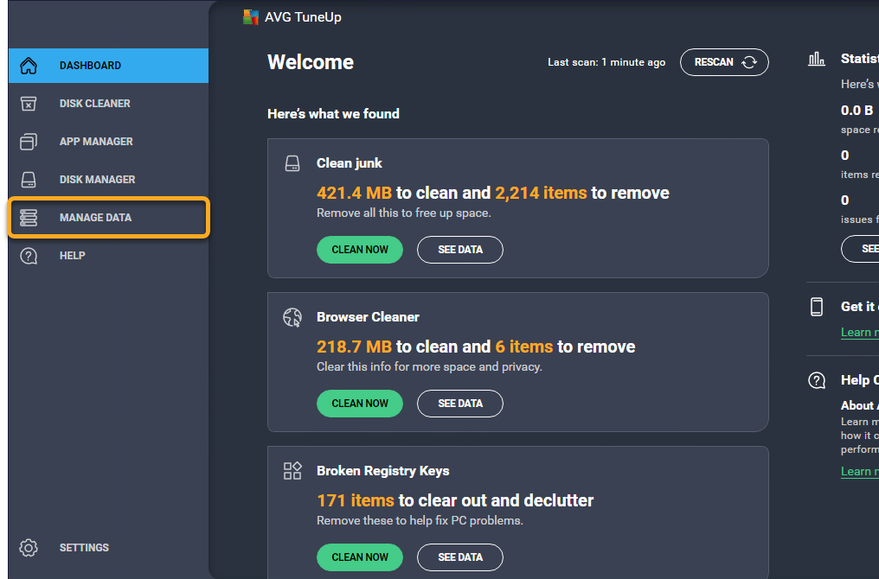The width and height of the screenshot is (879, 579).
Task: Click the Disk Cleaner trash icon
Action: coord(29,104)
